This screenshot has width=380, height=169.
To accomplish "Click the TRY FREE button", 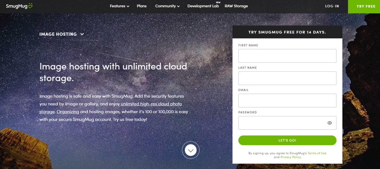I will (364, 7).
